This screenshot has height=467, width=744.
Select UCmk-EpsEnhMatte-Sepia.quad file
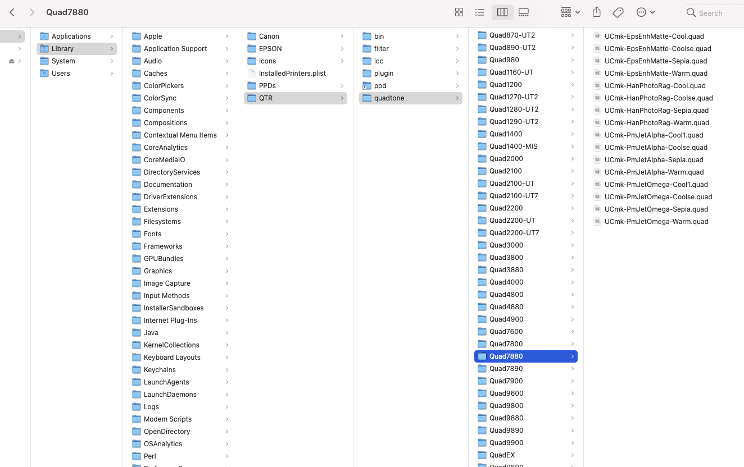pos(656,61)
